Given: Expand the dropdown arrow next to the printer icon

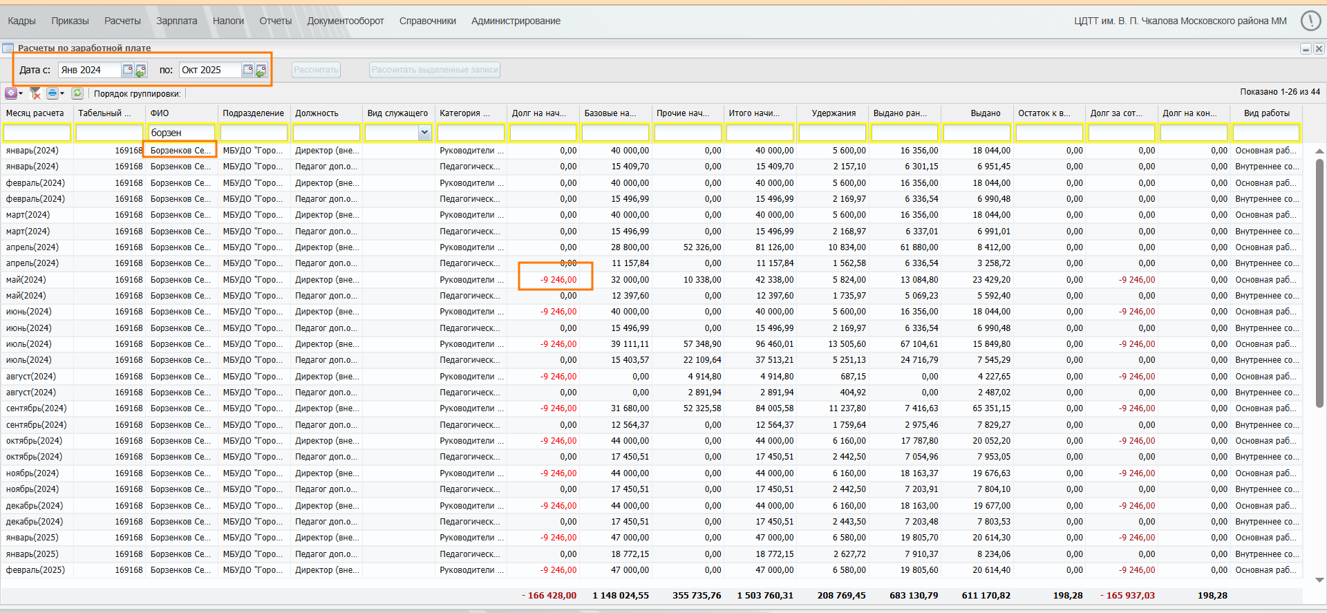Looking at the screenshot, I should pos(62,93).
